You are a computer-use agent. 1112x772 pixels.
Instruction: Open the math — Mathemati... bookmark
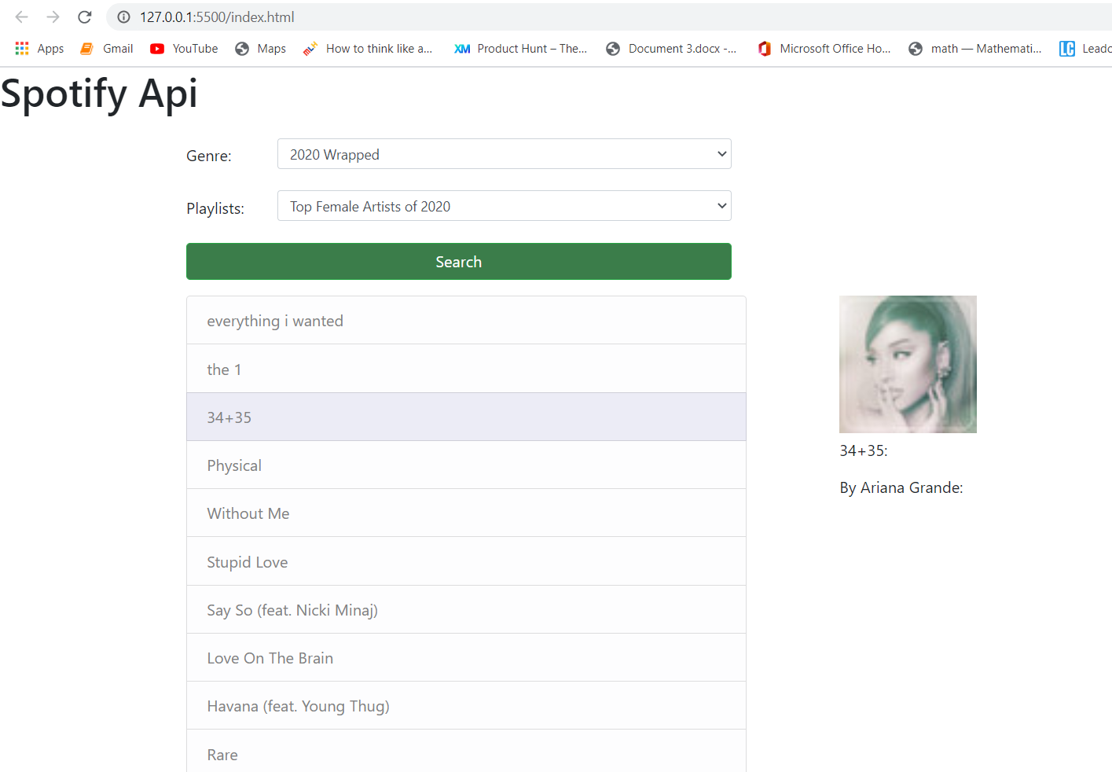tap(975, 49)
